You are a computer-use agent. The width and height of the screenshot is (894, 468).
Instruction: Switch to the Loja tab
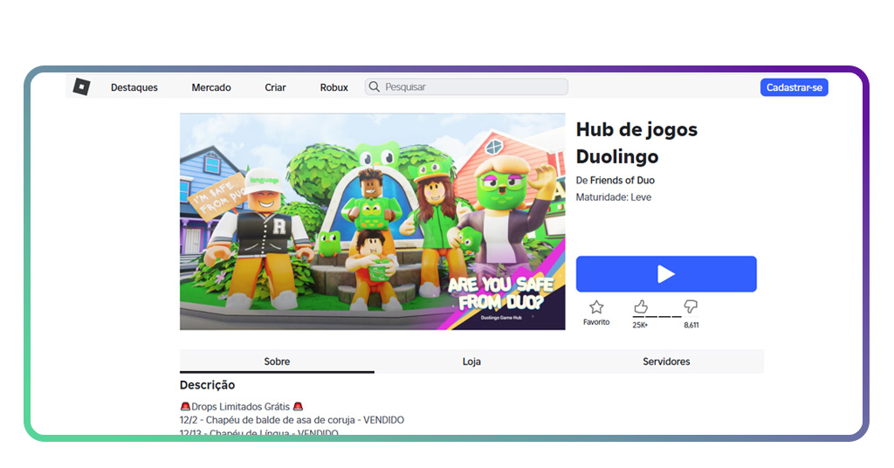coord(471,361)
